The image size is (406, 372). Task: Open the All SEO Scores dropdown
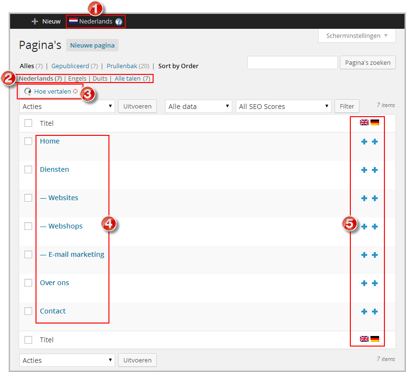click(x=283, y=106)
